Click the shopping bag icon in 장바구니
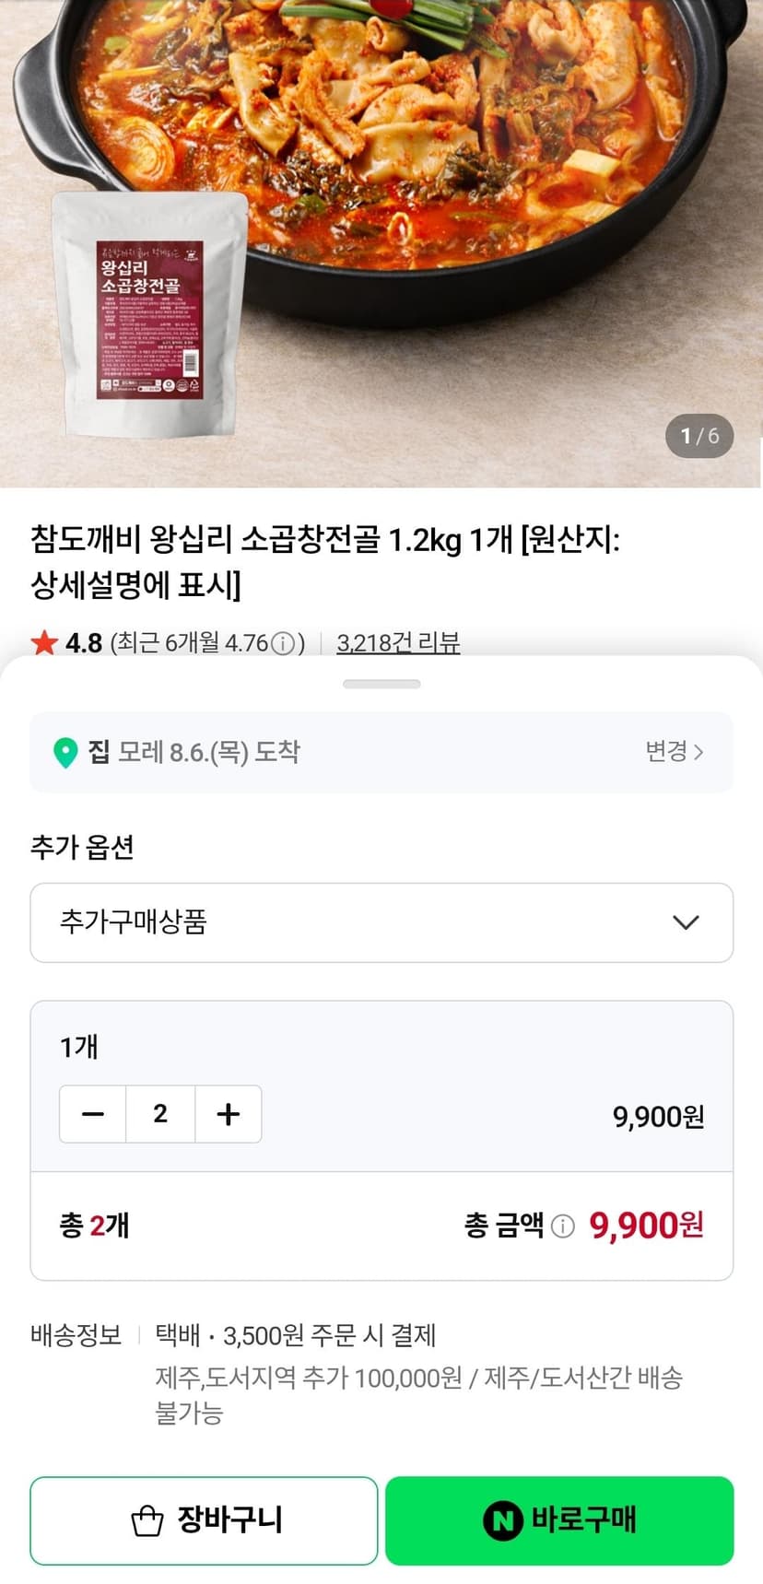 (147, 1521)
